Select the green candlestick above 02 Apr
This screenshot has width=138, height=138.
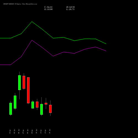(15, 102)
